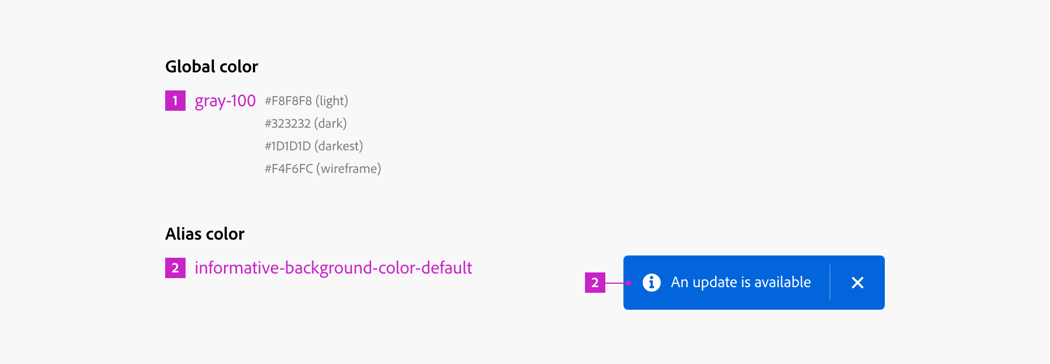The height and width of the screenshot is (364, 1050).
Task: Click the info icon in the blue toast
Action: pyautogui.click(x=651, y=283)
